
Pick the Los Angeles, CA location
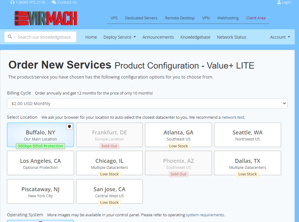(x=40, y=163)
